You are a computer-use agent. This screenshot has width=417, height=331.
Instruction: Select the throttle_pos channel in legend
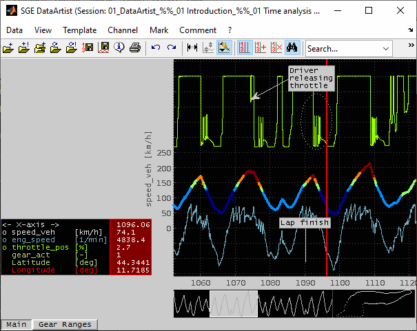pyautogui.click(x=40, y=247)
